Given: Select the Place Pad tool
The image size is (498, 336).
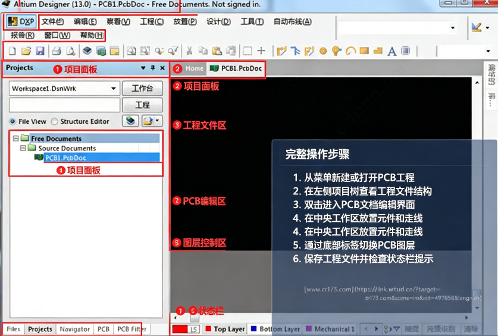Looking at the screenshot, I should [323, 51].
